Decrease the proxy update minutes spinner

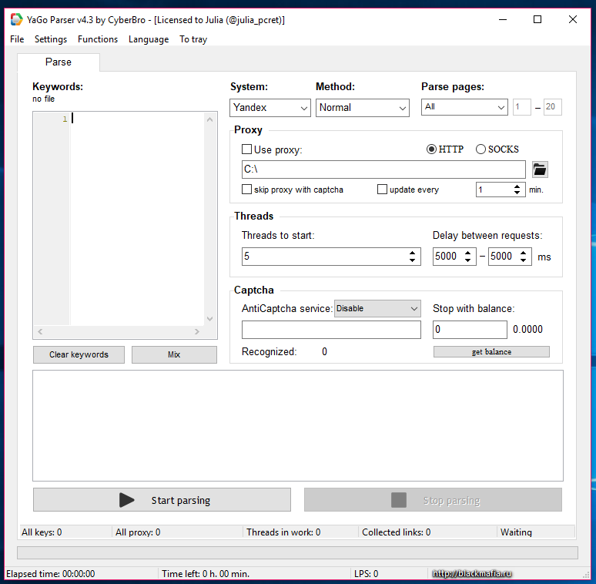(x=517, y=193)
